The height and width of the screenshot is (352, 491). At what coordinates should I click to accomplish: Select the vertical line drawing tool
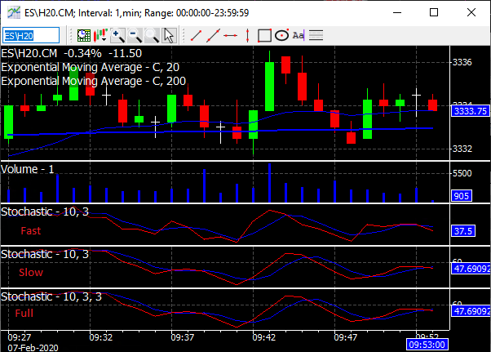tap(247, 35)
